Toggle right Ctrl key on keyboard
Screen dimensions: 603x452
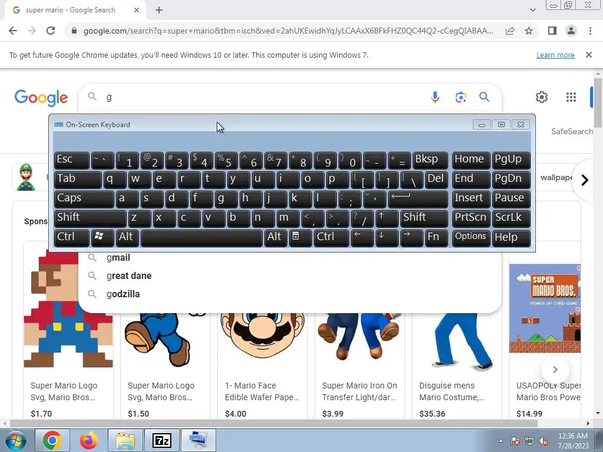pos(332,238)
